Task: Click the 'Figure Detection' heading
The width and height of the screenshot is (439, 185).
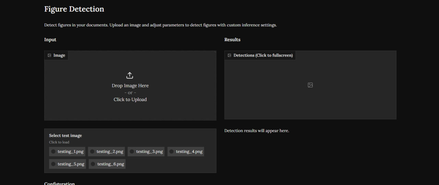Action: (x=74, y=9)
